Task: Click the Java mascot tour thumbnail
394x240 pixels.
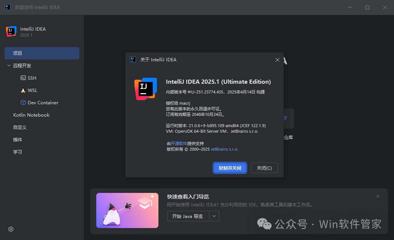Action: (x=127, y=210)
